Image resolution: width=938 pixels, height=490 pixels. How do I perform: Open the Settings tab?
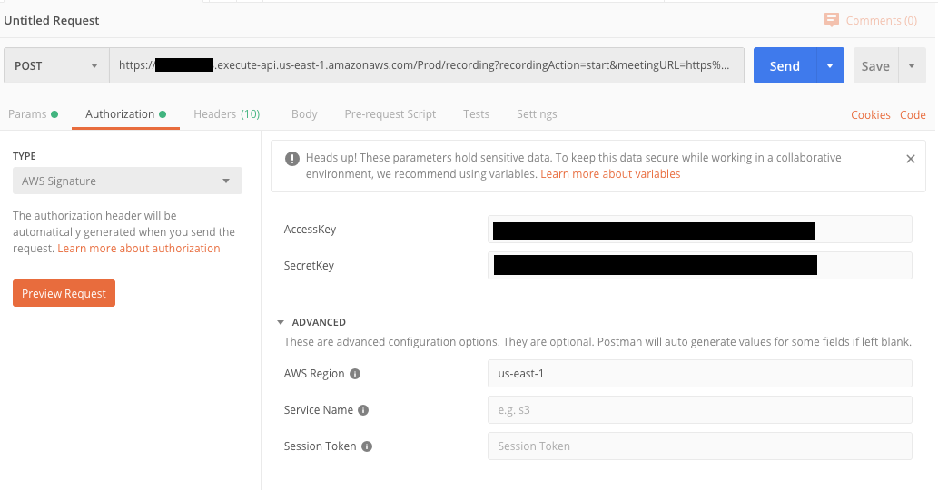(x=537, y=114)
